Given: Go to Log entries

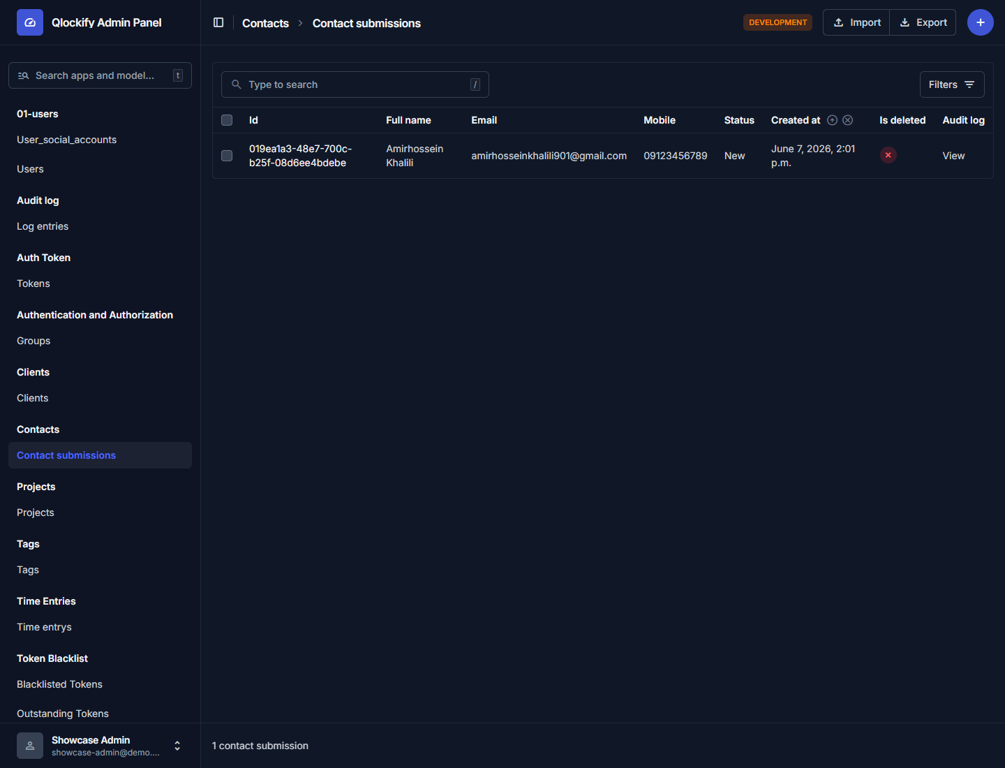Looking at the screenshot, I should coord(43,226).
